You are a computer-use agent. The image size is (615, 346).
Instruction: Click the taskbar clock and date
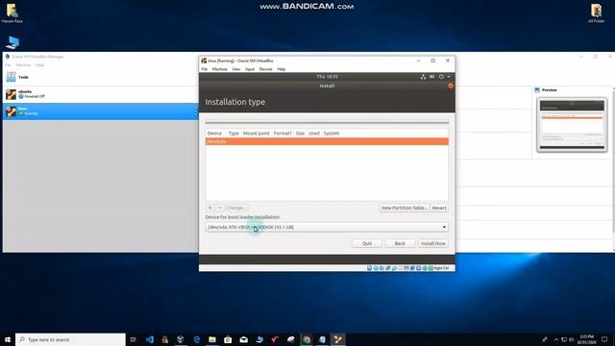(x=586, y=339)
